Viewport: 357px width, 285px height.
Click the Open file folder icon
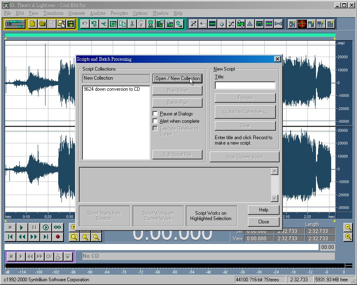(42, 24)
